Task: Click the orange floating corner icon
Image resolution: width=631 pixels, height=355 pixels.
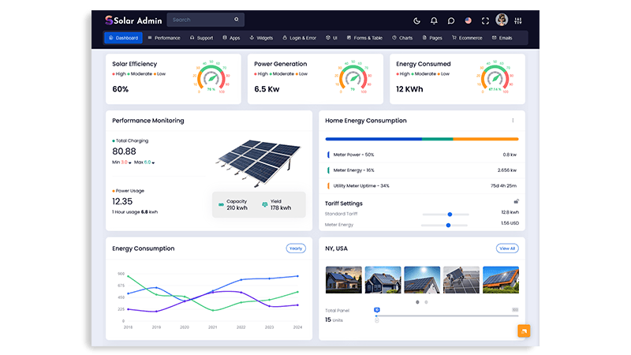Action: click(x=524, y=331)
